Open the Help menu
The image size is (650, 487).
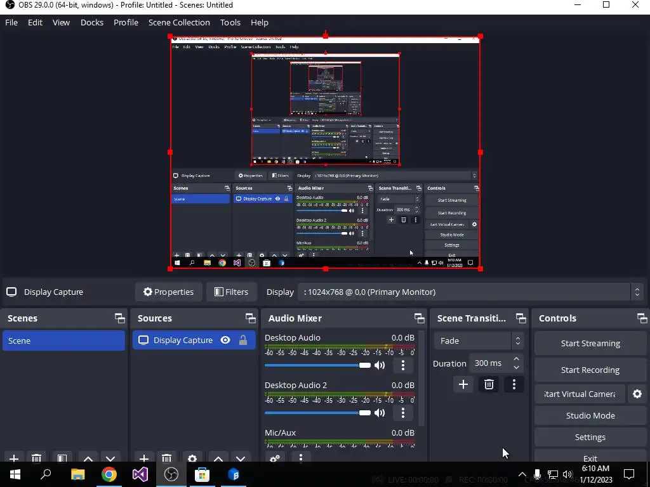[260, 22]
